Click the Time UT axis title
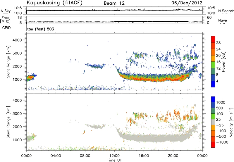Screen dimensions: 234x162 [114, 160]
